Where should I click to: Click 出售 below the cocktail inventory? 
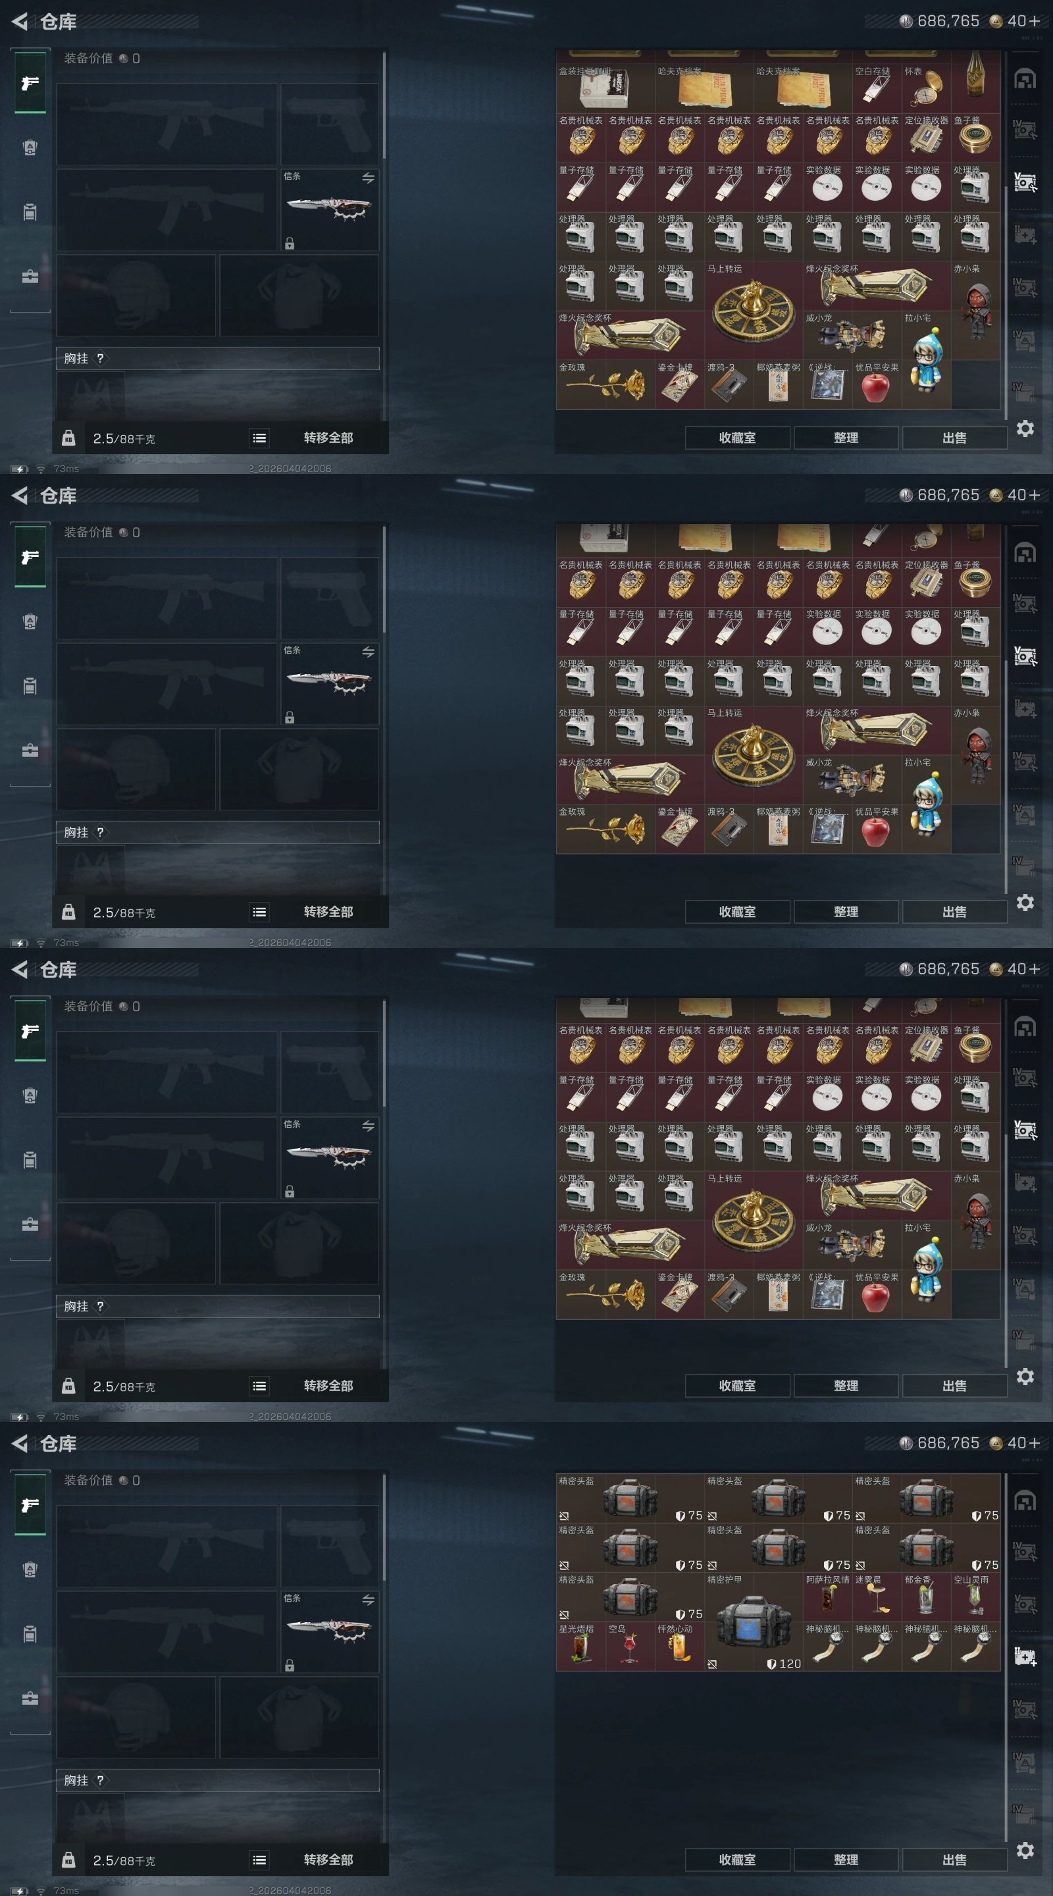coord(954,1859)
